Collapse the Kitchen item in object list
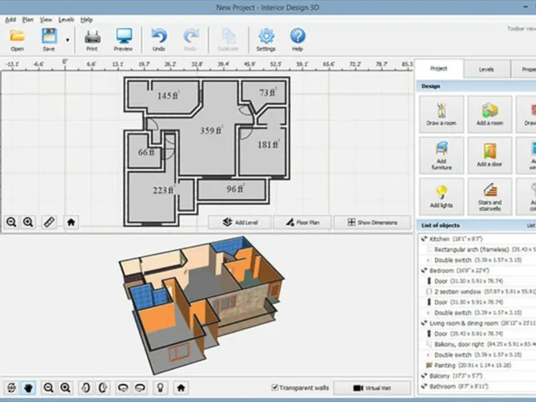The width and height of the screenshot is (536, 402). tap(424, 239)
